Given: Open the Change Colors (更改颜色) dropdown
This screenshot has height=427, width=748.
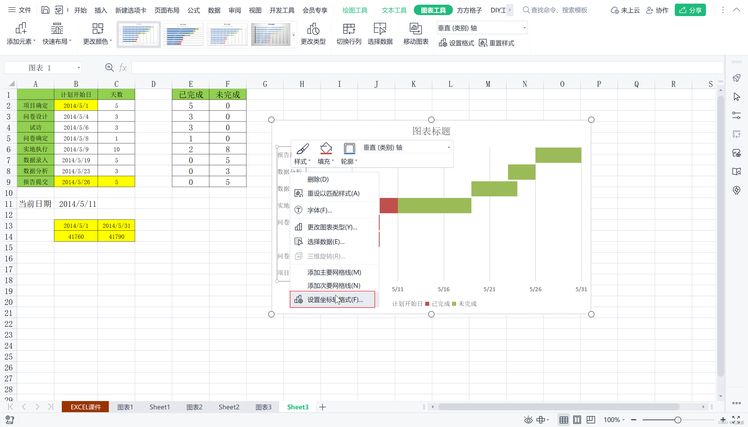Looking at the screenshot, I should 97,34.
